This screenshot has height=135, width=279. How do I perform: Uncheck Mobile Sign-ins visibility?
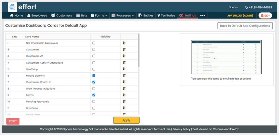pos(94,76)
